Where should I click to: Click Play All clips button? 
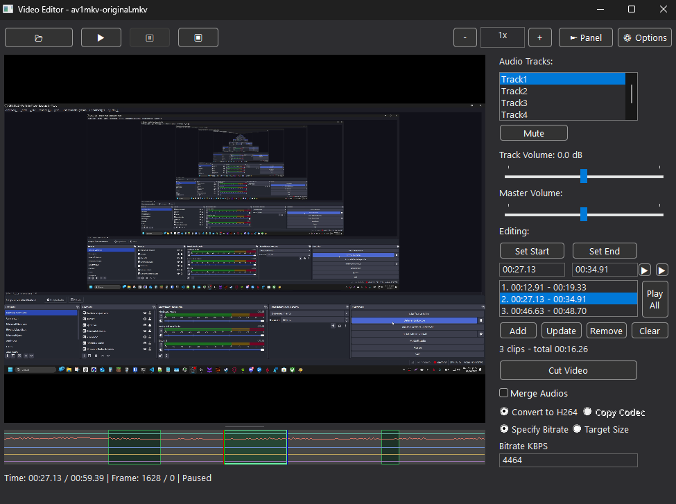pos(655,299)
